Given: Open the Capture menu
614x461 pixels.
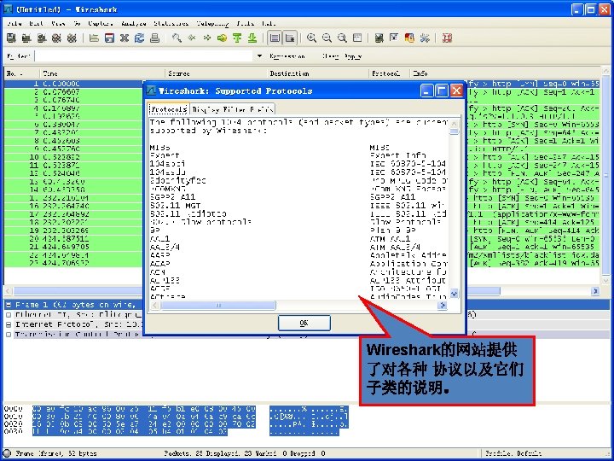Looking at the screenshot, I should (101, 24).
